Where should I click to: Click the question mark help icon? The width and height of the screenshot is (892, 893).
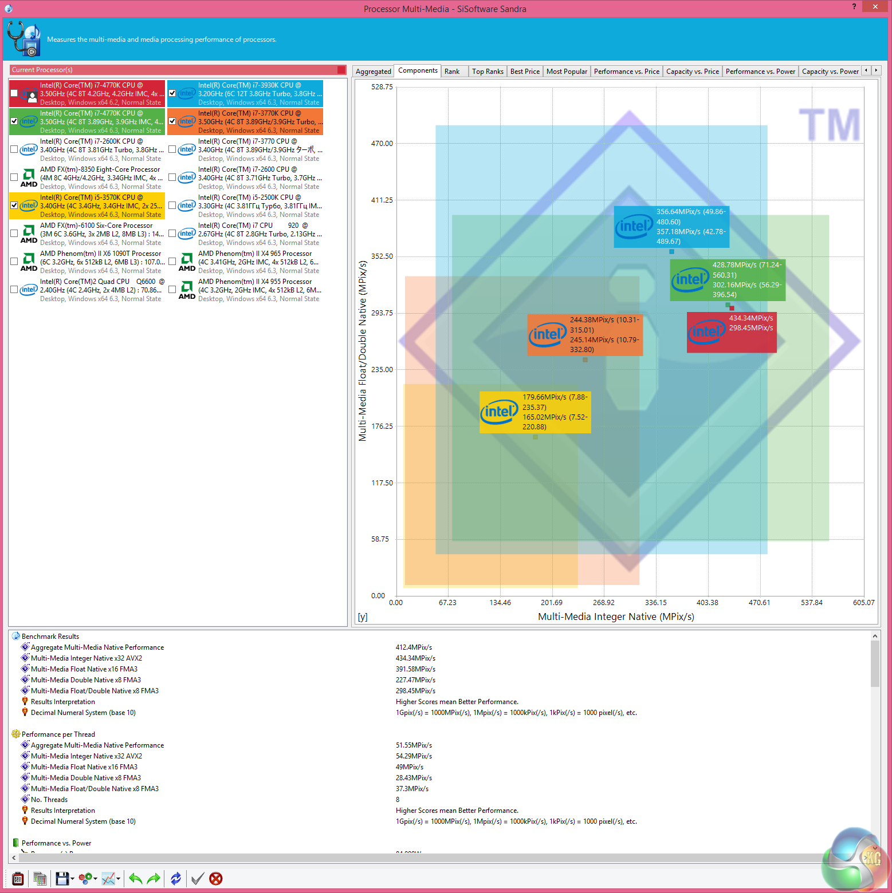(x=854, y=6)
